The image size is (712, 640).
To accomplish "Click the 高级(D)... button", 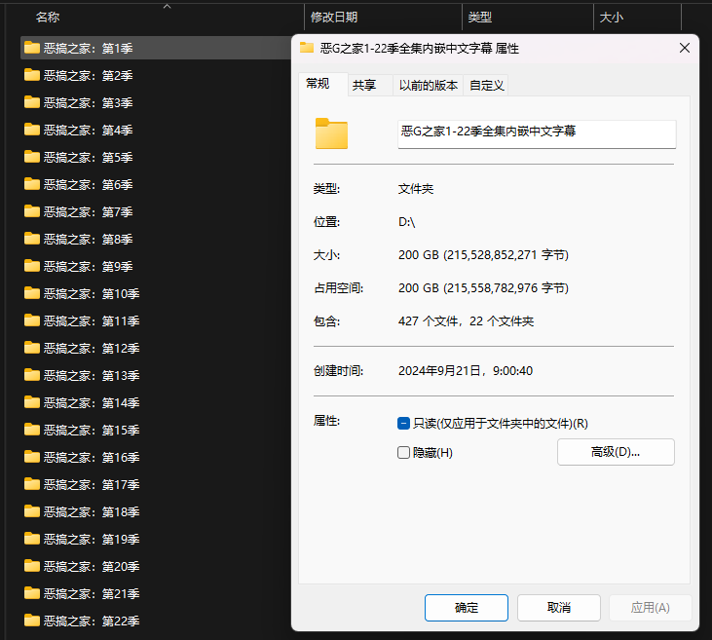I will pyautogui.click(x=616, y=452).
